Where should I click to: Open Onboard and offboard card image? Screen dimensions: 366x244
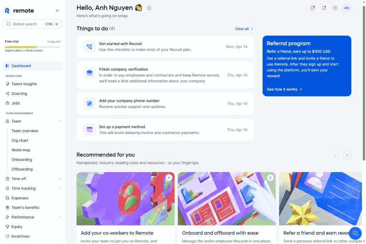pyautogui.click(x=227, y=199)
